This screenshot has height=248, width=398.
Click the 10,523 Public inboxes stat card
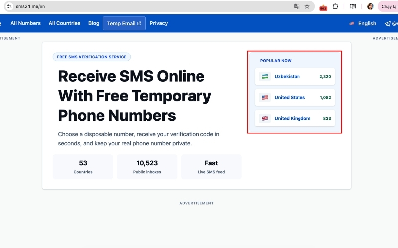point(147,167)
